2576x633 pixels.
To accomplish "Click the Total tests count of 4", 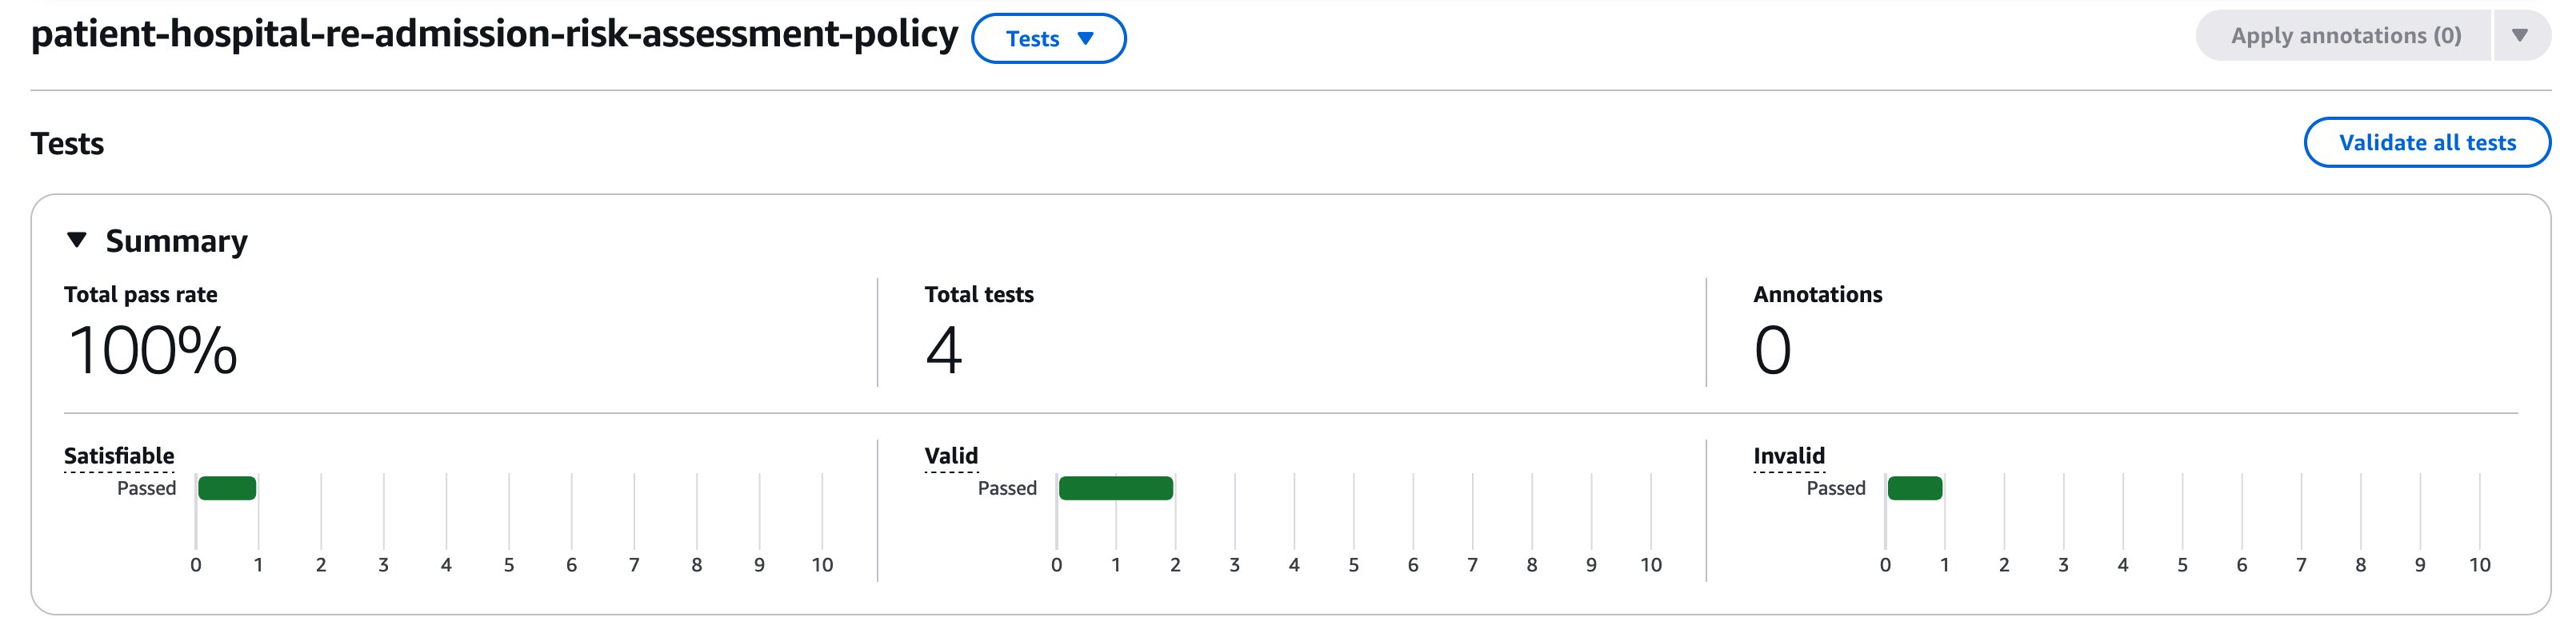I will 943,350.
